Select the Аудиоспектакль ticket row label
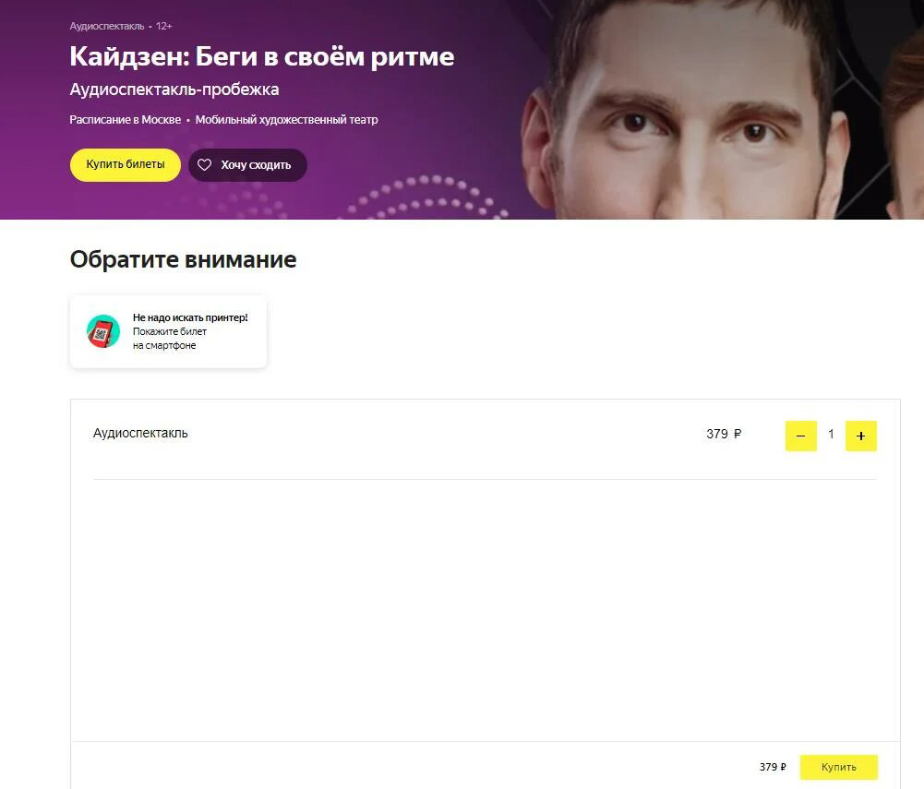924x789 pixels. point(140,433)
